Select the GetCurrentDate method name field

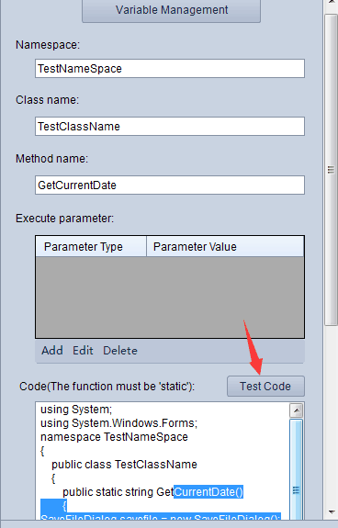click(170, 185)
